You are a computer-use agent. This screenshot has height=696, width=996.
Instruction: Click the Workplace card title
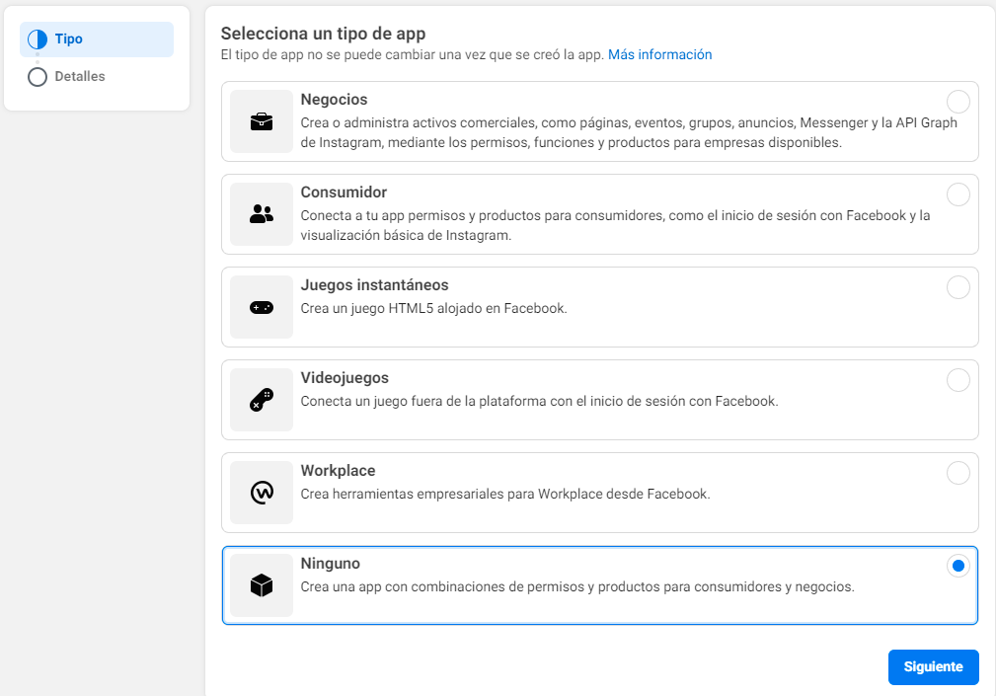338,471
